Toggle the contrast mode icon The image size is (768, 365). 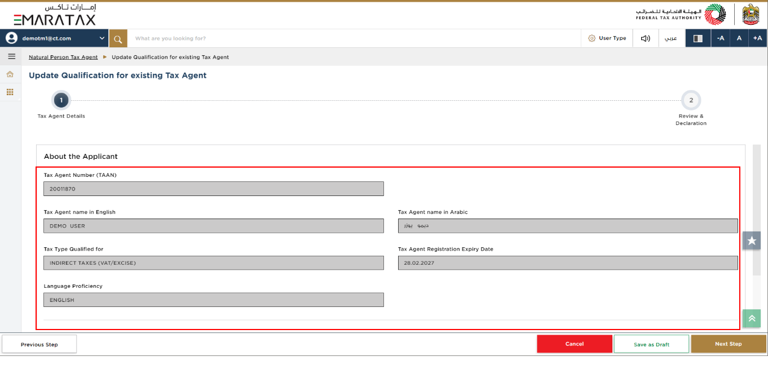coord(698,38)
